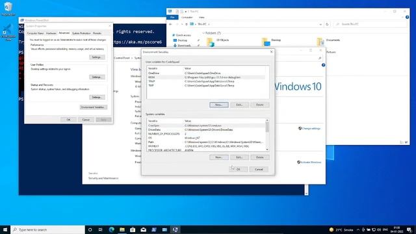Image resolution: width=416 pixels, height=234 pixels.
Task: Switch to Hardware tab in System Properties
Action: click(x=51, y=33)
